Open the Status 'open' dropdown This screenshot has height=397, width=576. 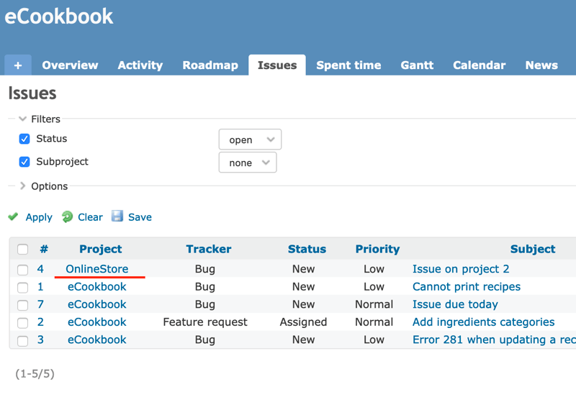(250, 140)
